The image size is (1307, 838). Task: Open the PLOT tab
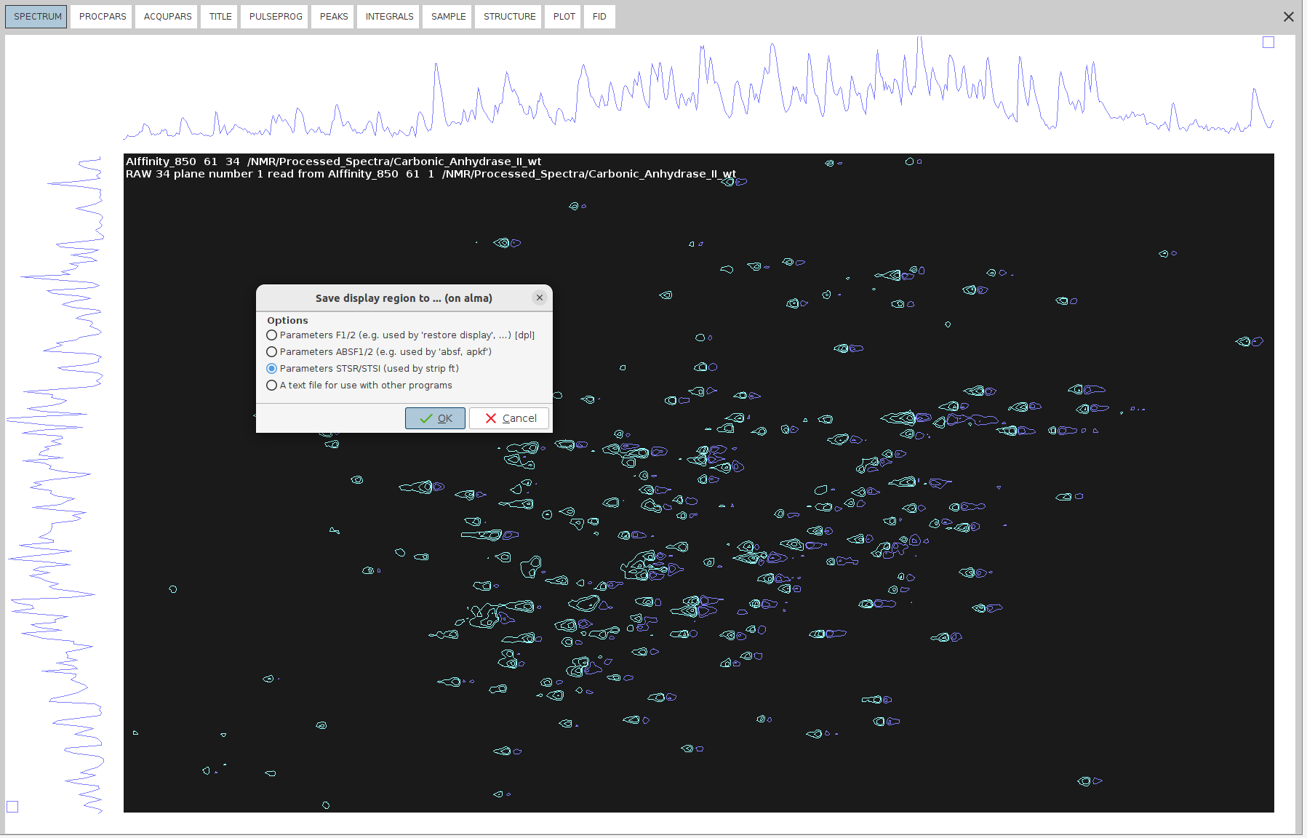click(564, 17)
